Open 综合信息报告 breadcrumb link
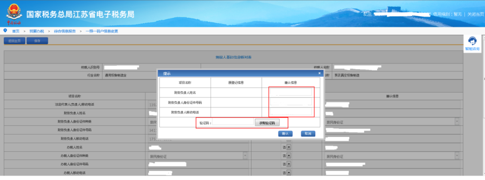 [x=65, y=31]
